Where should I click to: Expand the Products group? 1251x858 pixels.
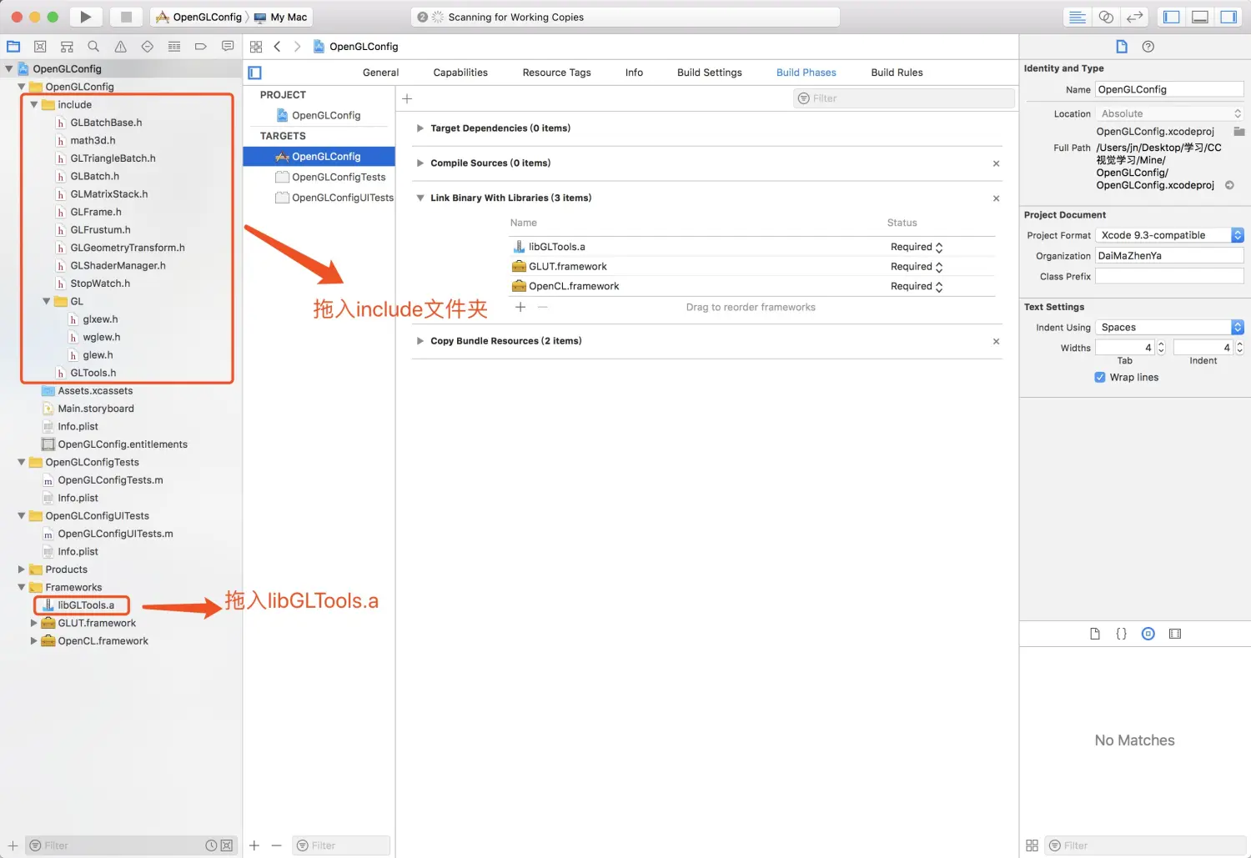(22, 569)
